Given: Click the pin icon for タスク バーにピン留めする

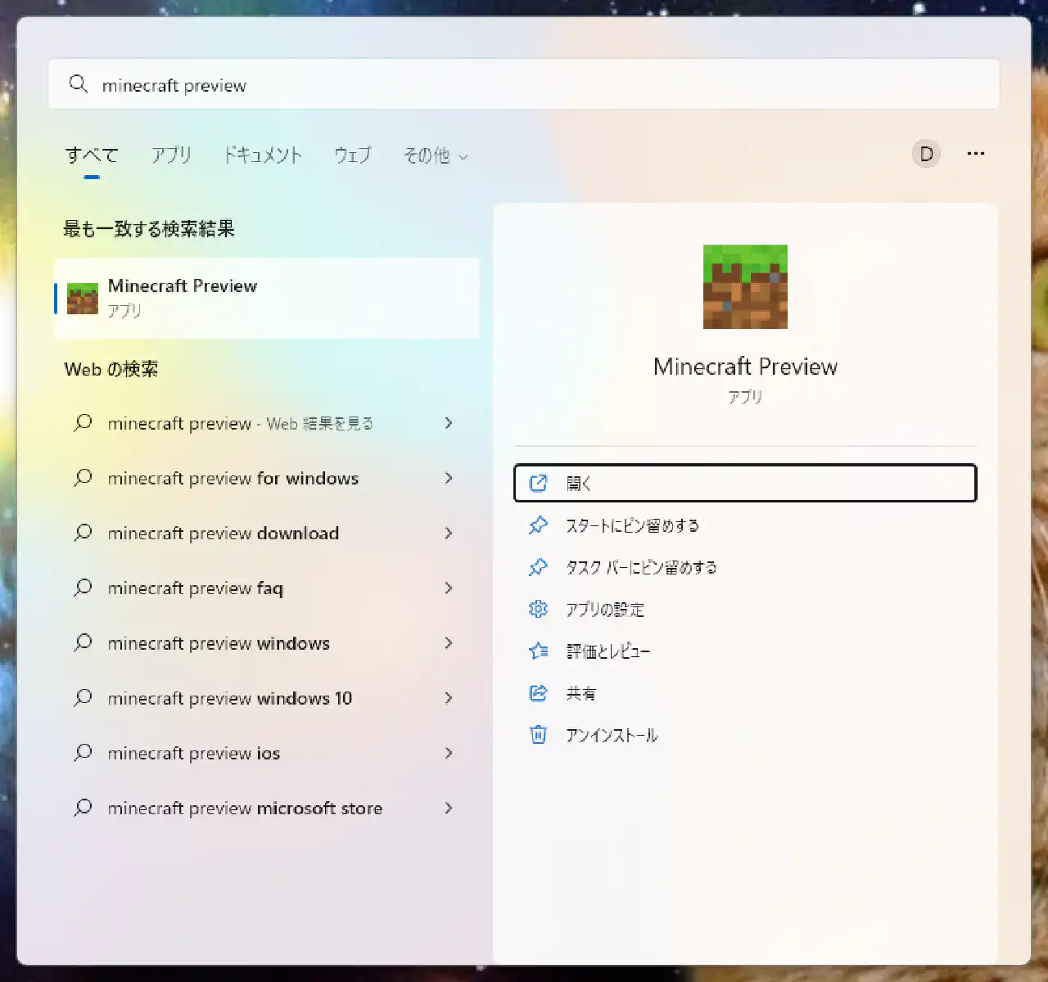Looking at the screenshot, I should 538,567.
